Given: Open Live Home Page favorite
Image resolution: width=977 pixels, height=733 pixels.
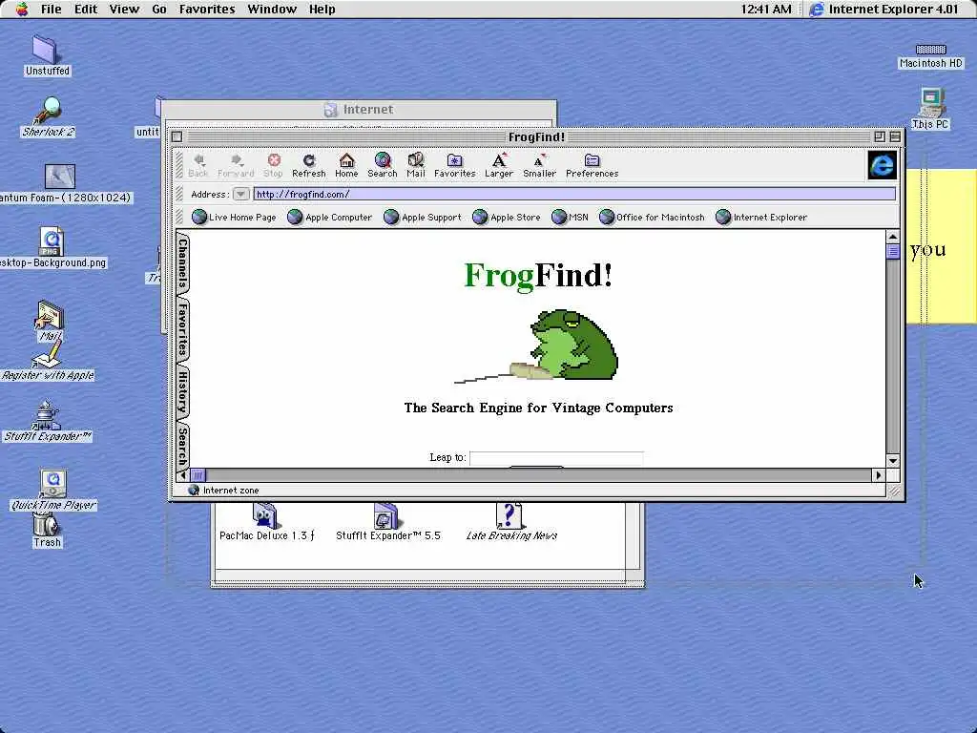Looking at the screenshot, I should pos(234,217).
